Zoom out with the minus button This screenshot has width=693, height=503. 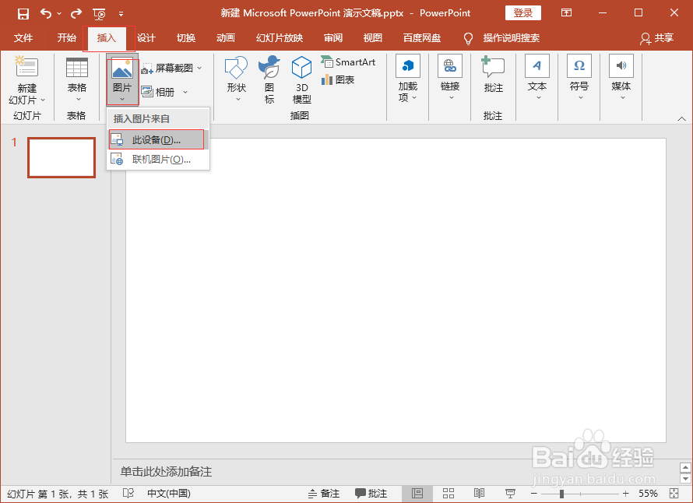coord(534,494)
